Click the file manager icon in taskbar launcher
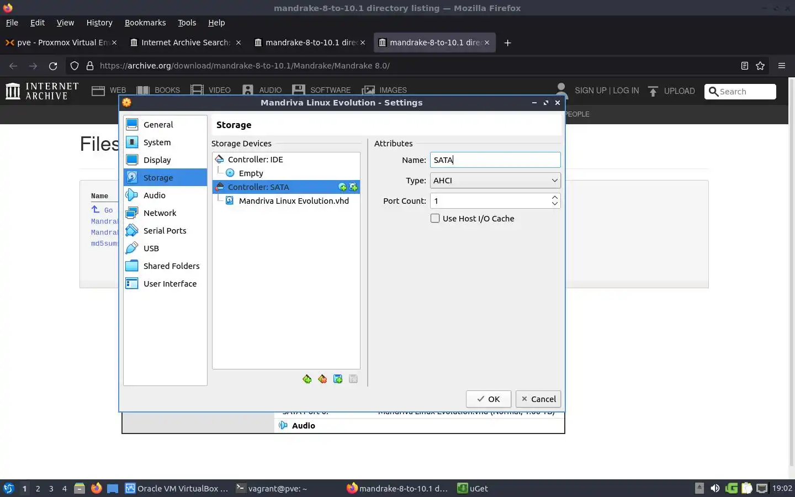Viewport: 795px width, 497px height. (79, 488)
